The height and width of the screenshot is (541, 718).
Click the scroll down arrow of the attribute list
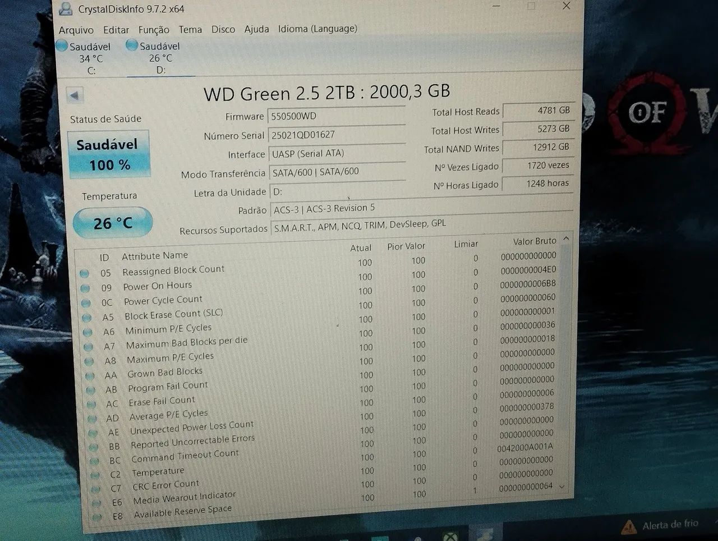coord(563,486)
